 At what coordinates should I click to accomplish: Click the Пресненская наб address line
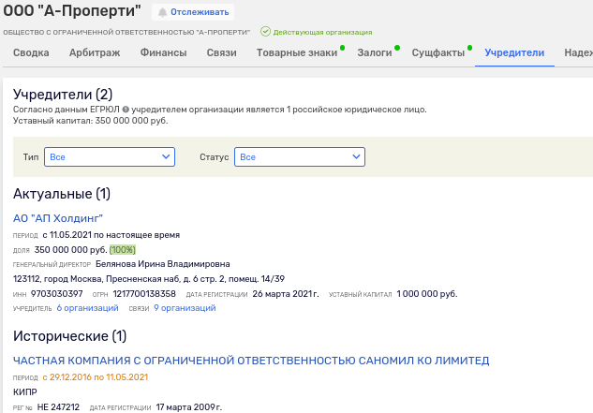pyautogui.click(x=149, y=279)
